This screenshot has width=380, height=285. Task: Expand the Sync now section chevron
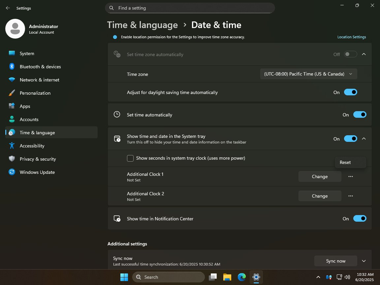(364, 261)
